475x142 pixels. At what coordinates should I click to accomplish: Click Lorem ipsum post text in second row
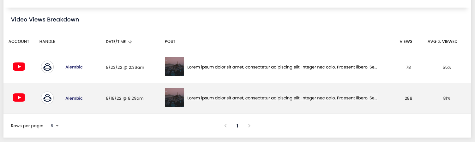pos(282,98)
